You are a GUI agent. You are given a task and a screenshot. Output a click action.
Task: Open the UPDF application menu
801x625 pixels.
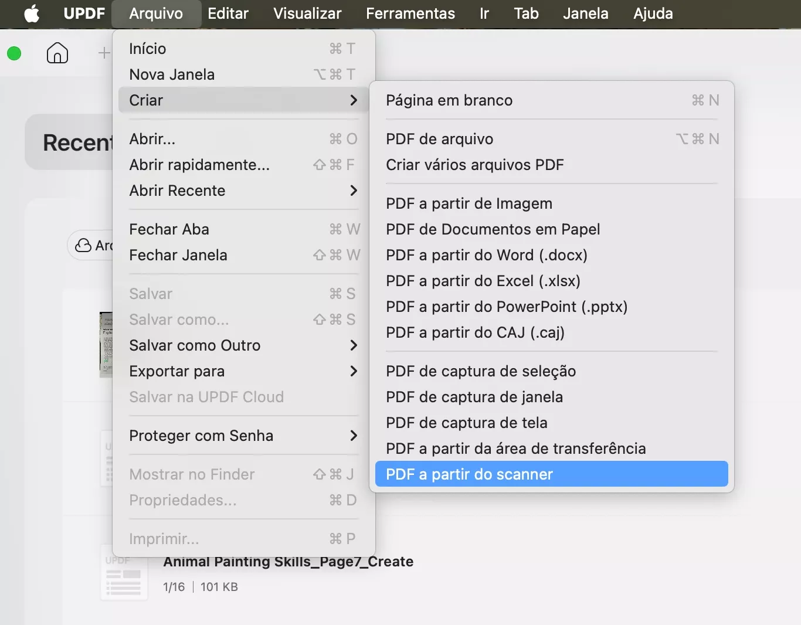coord(84,13)
